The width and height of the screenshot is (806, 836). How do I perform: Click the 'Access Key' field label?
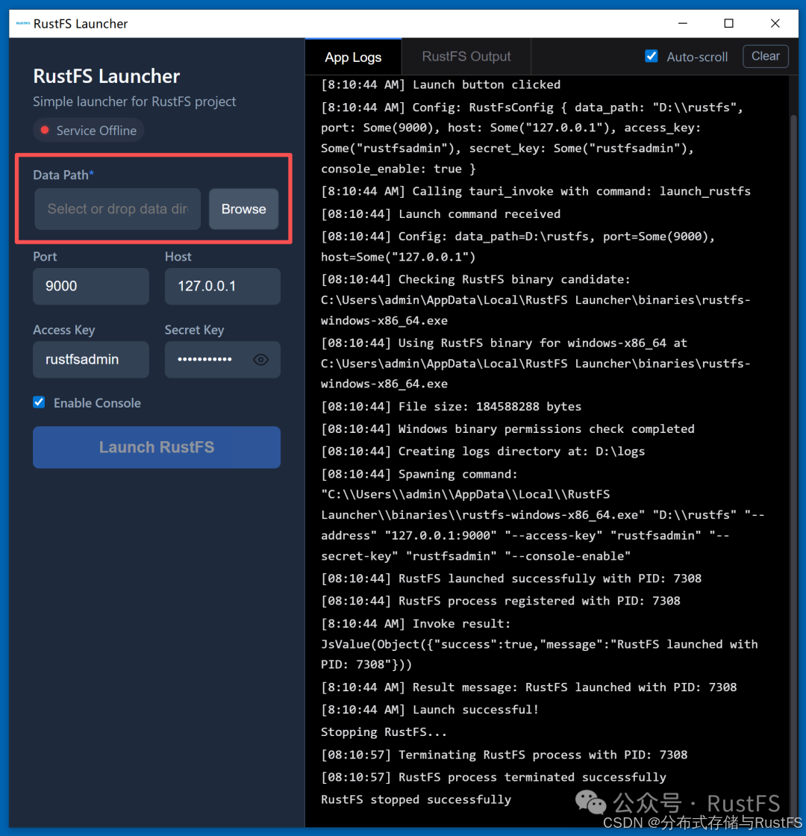[64, 330]
